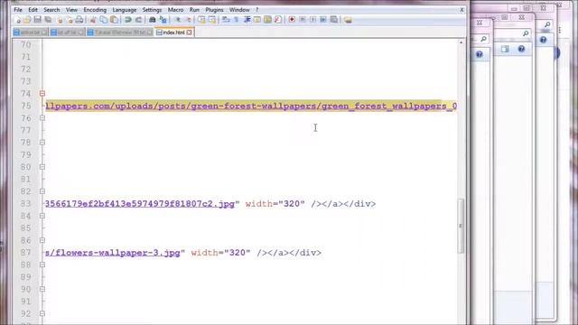Click the Replace toolbar icon

click(163, 20)
